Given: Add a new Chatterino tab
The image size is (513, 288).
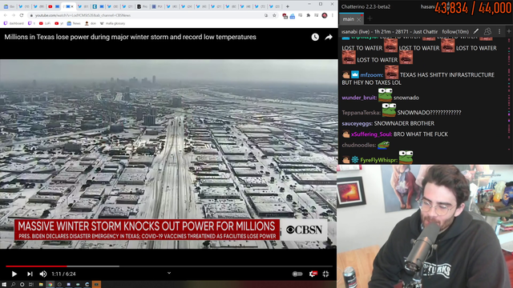Looking at the screenshot, I should click(370, 18).
